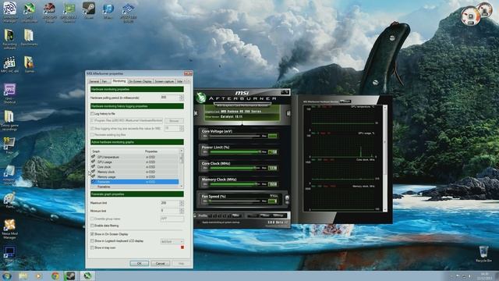The image size is (499, 281).
Task: Select the Steam desktop icon
Action: tap(88, 11)
